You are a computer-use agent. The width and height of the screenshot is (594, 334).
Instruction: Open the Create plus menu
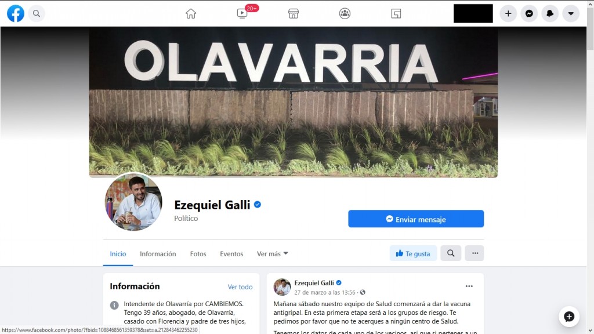tap(508, 14)
